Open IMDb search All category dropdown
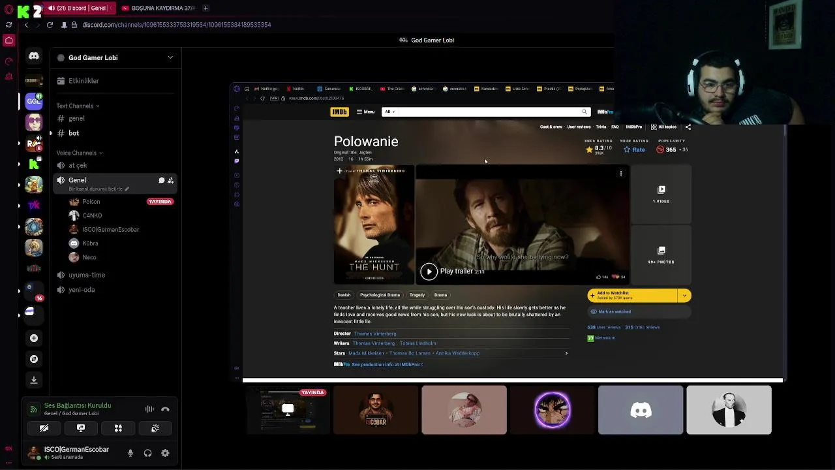Viewport: 835px width, 470px height. 390,112
